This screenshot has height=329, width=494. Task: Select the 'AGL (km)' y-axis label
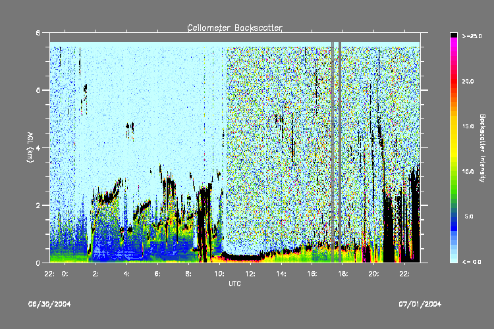30,147
